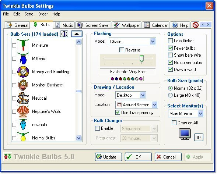Check the Miniature bulb set checkbox
This screenshot has width=217, height=174.
point(14,45)
